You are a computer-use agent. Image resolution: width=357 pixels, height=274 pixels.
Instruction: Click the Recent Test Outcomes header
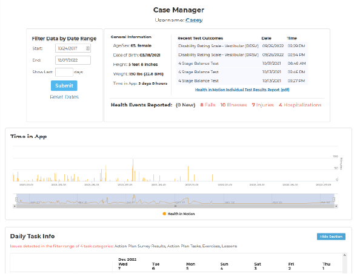coord(201,38)
